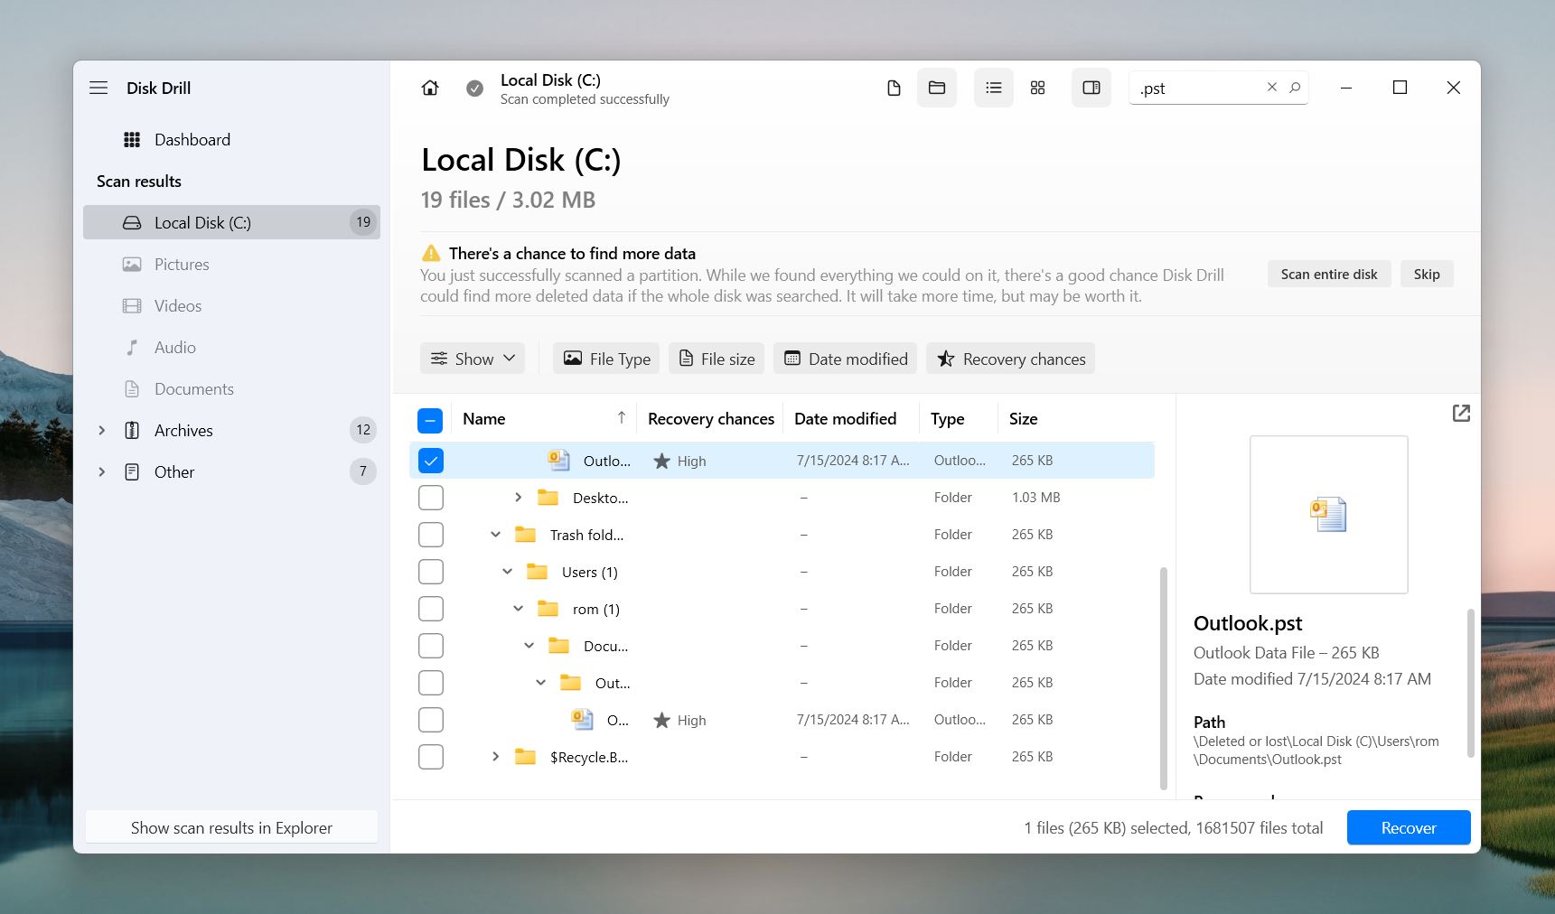Expand the Other category in sidebar
The height and width of the screenshot is (914, 1555).
(x=102, y=472)
